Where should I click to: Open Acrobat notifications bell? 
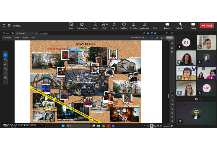[x=148, y=33]
